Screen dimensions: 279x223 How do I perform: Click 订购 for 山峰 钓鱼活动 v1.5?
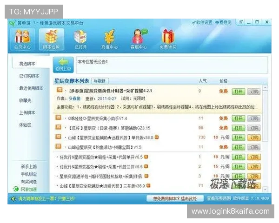click(254, 147)
